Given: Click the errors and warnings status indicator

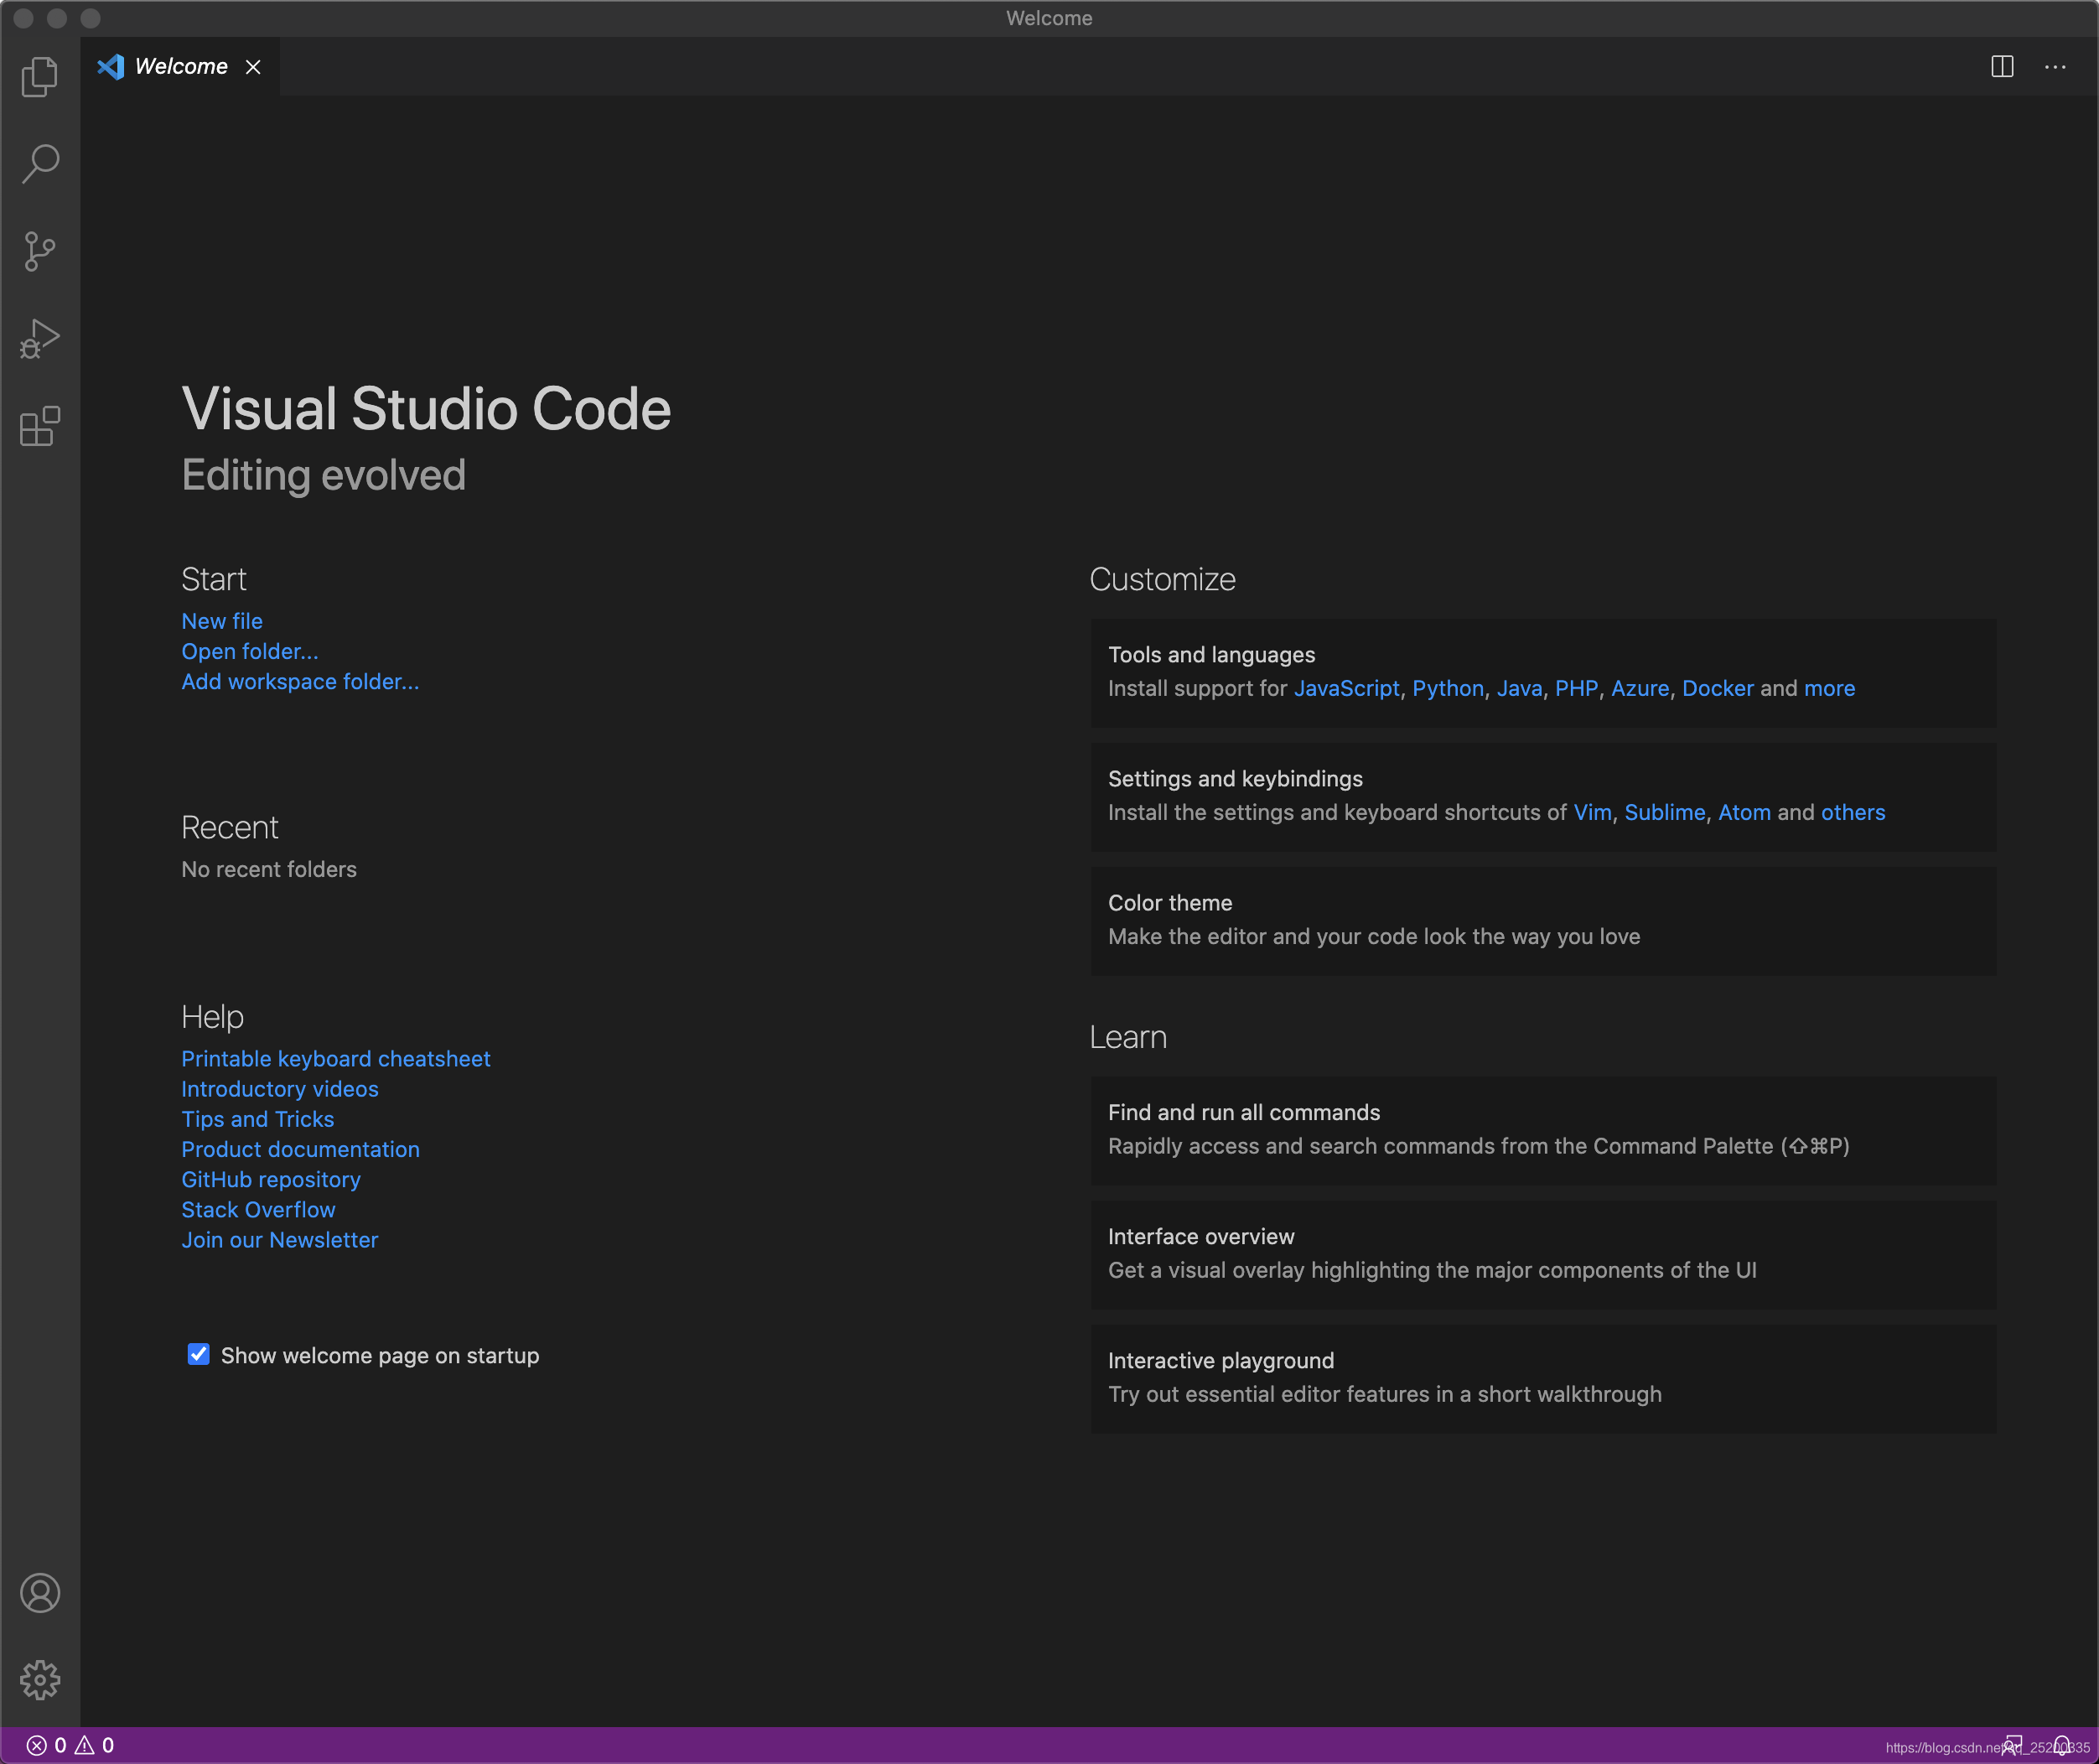Looking at the screenshot, I should 70,1745.
